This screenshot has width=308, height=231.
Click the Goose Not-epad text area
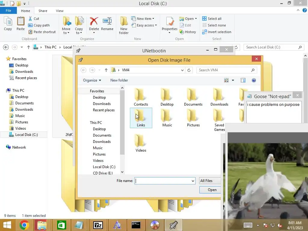(x=274, y=112)
